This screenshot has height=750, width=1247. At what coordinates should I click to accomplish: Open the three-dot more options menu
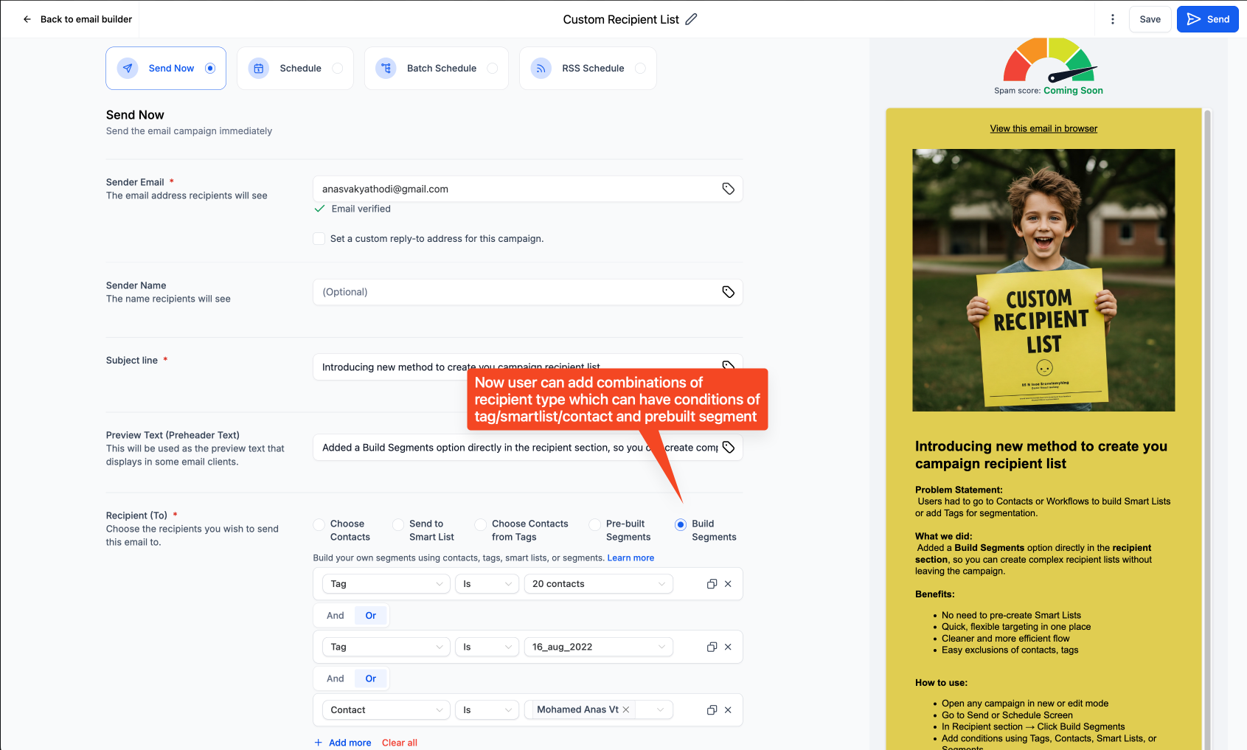pyautogui.click(x=1113, y=19)
